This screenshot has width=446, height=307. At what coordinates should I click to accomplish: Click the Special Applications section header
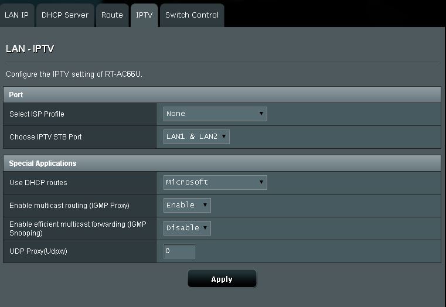point(222,163)
